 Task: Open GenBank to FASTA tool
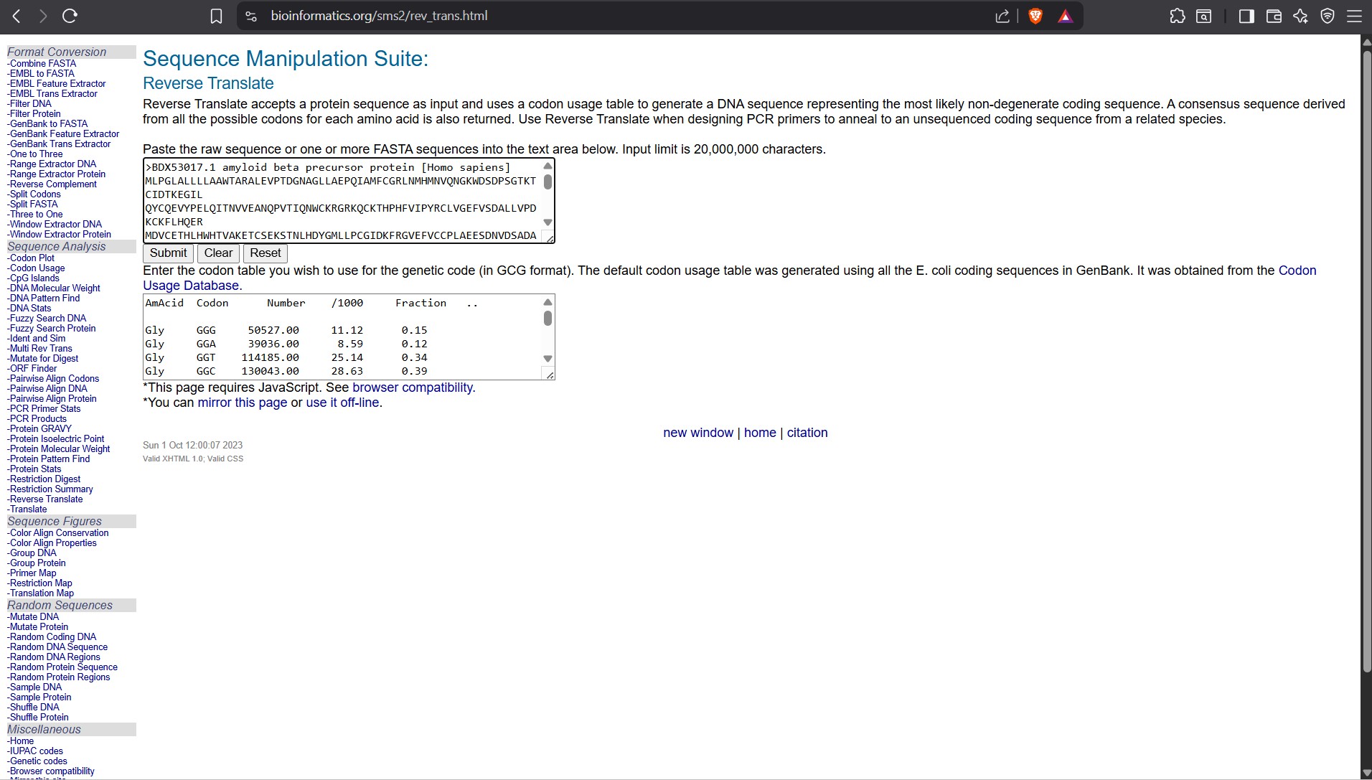[49, 123]
